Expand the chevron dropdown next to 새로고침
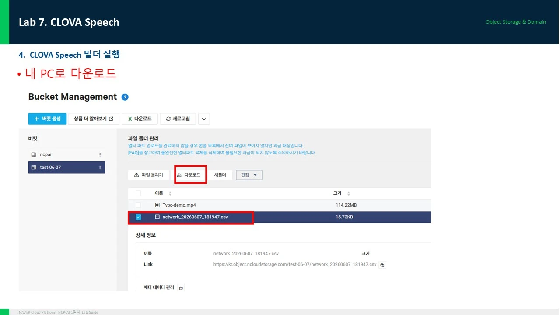 pyautogui.click(x=204, y=119)
